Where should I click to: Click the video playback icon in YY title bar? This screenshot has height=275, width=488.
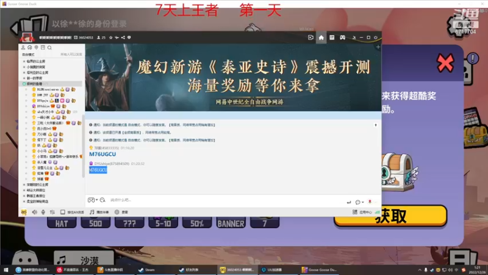310,37
